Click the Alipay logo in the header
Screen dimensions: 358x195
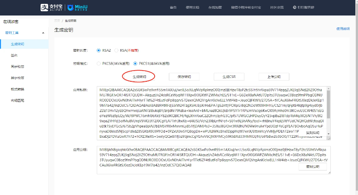click(x=51, y=7)
